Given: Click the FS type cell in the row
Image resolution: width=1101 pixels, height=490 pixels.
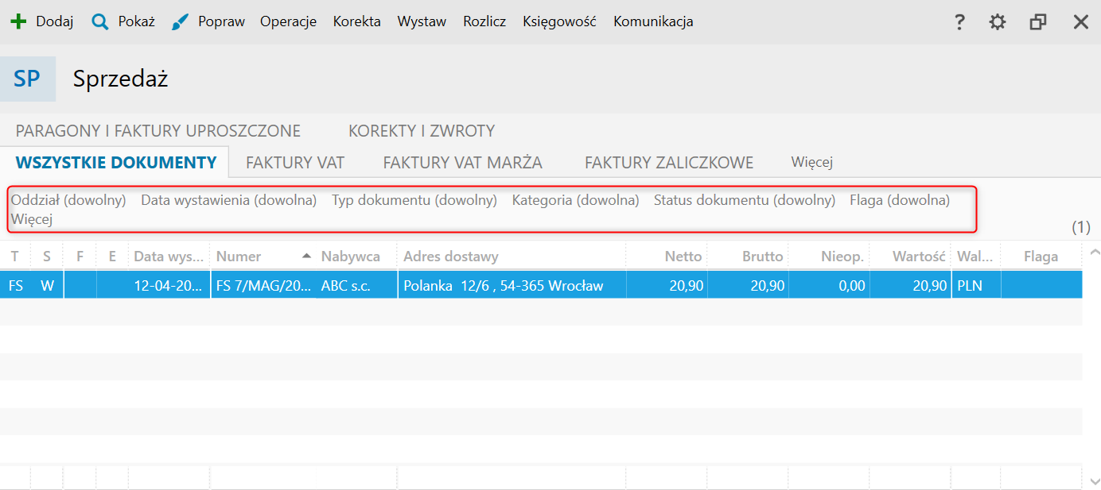Looking at the screenshot, I should [15, 285].
